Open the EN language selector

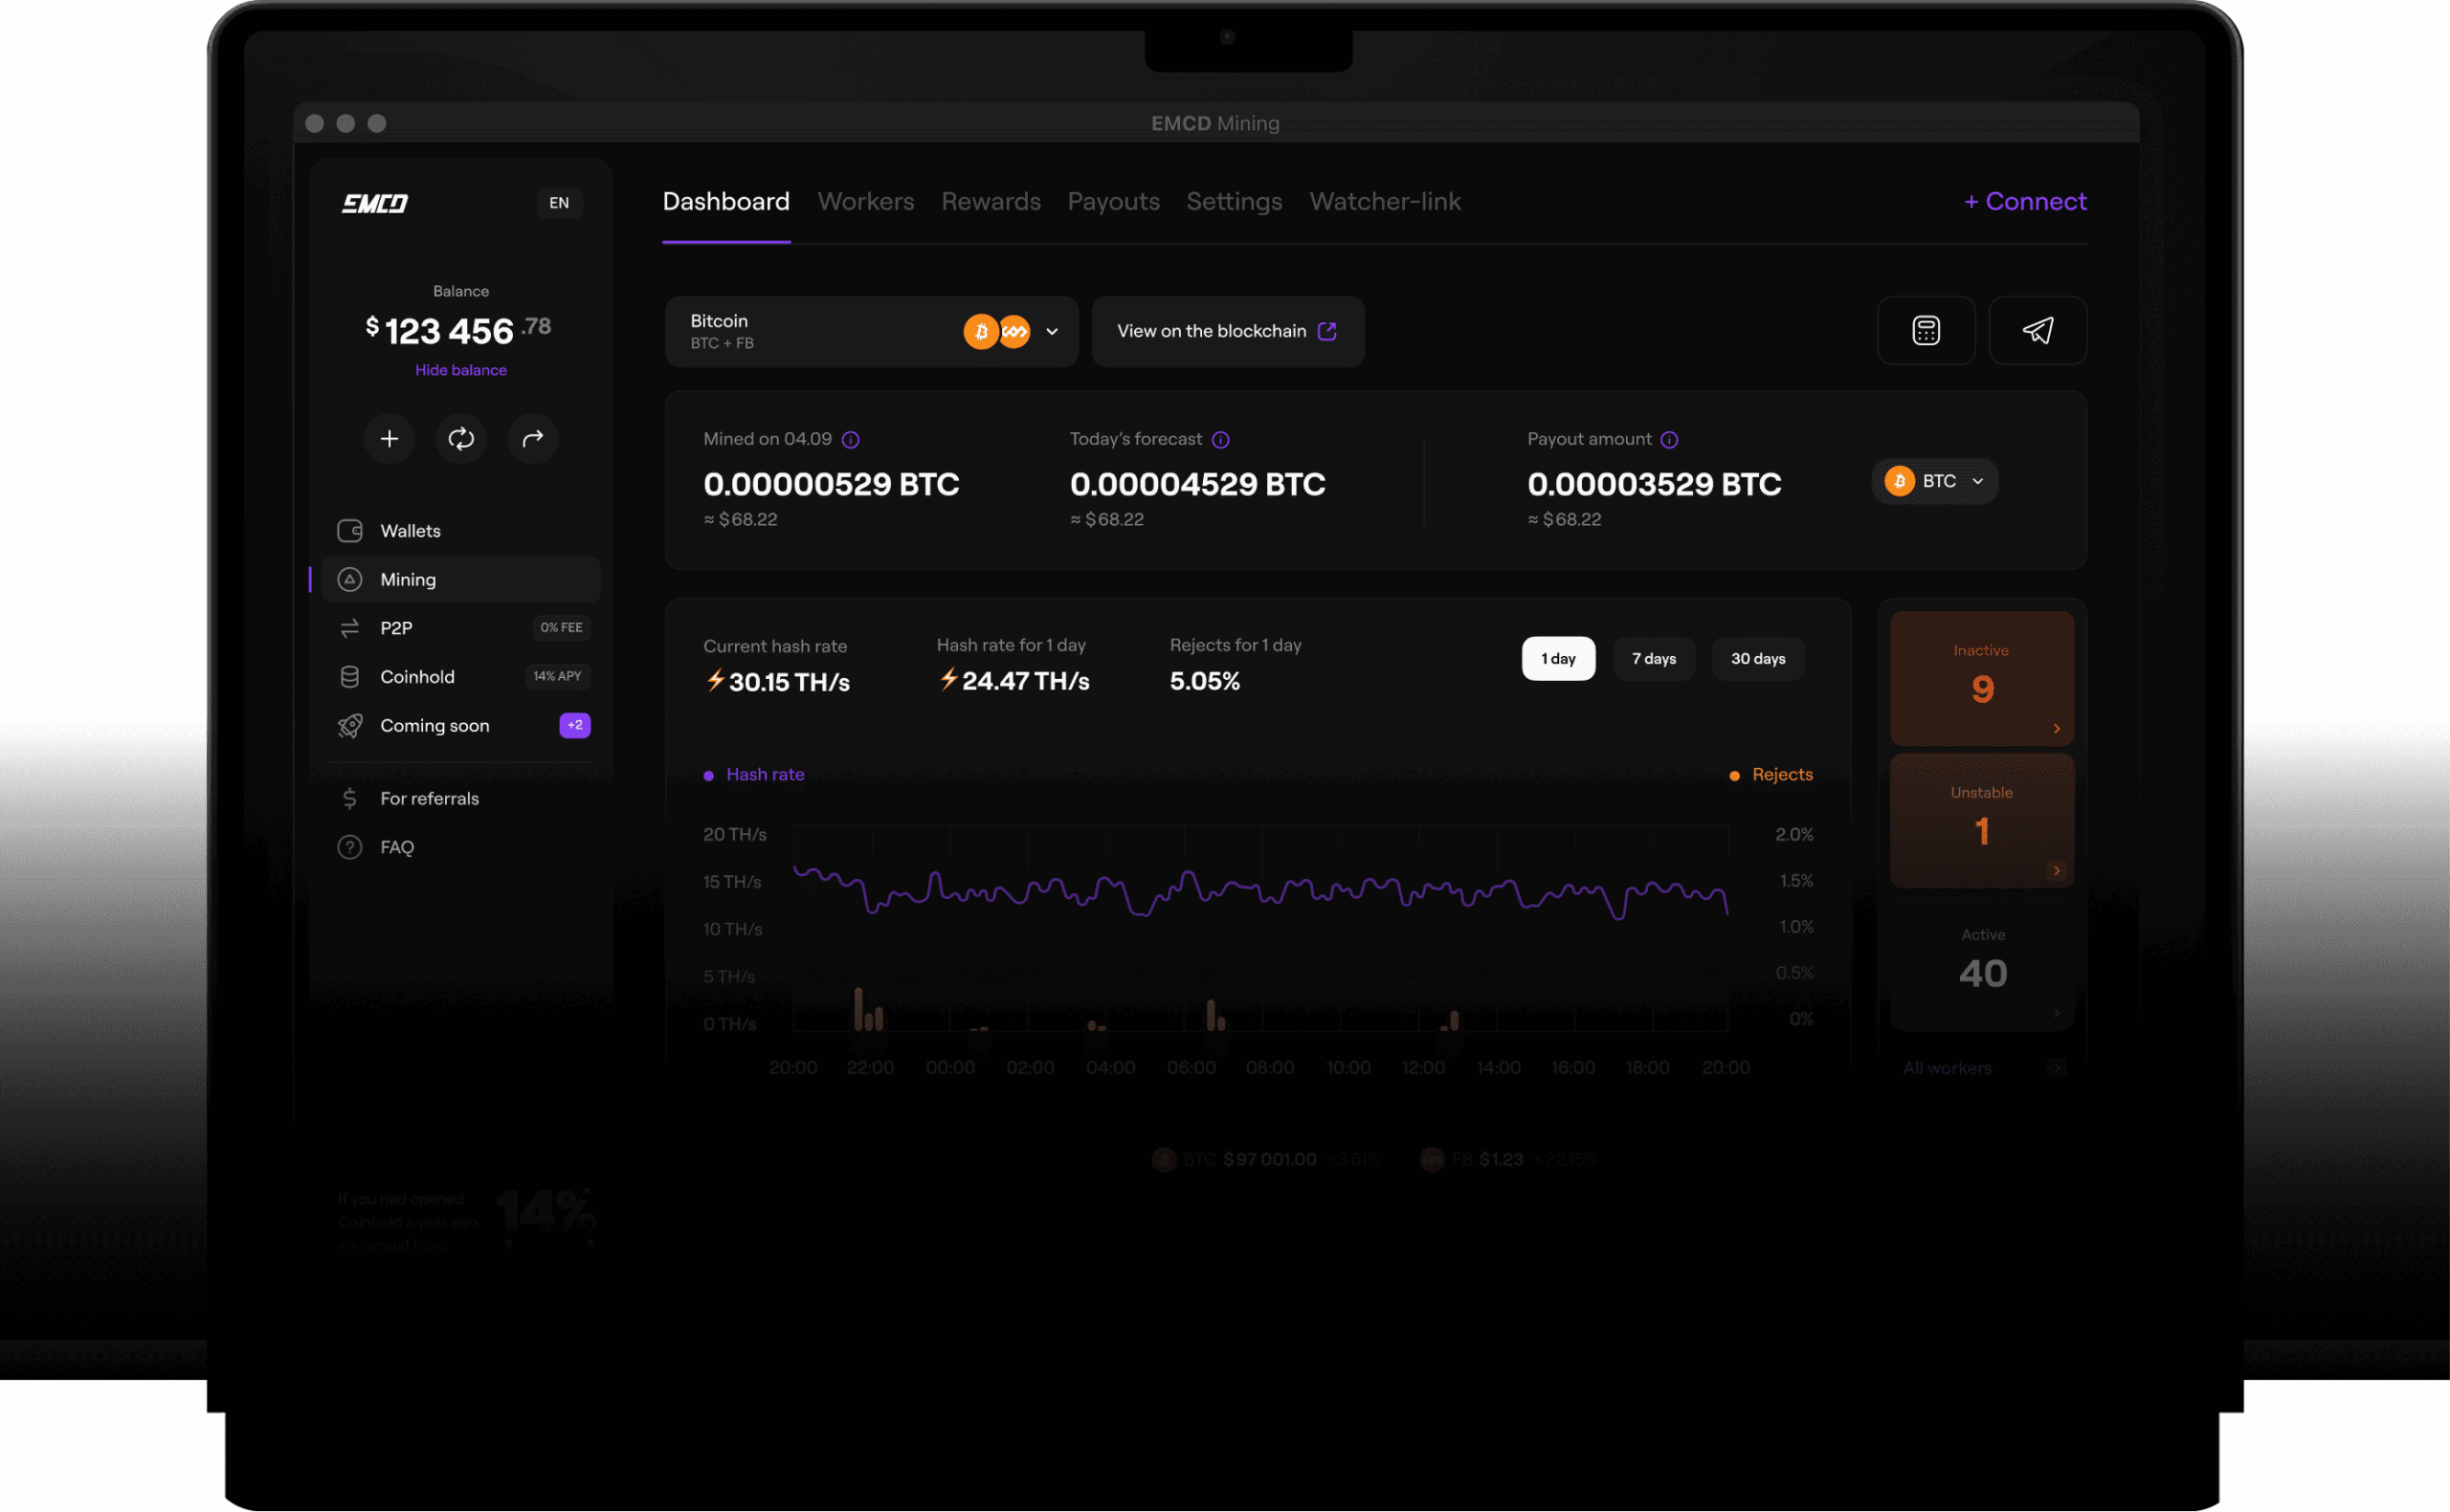pyautogui.click(x=559, y=203)
